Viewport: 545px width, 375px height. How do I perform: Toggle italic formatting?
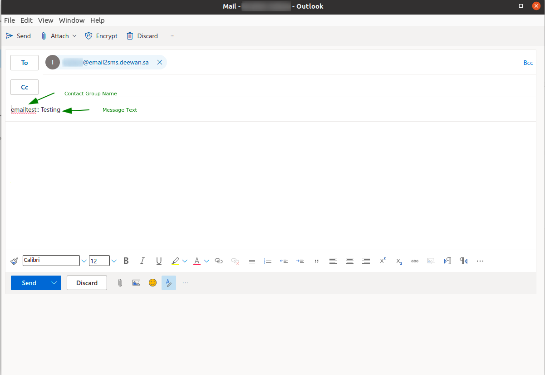click(142, 261)
